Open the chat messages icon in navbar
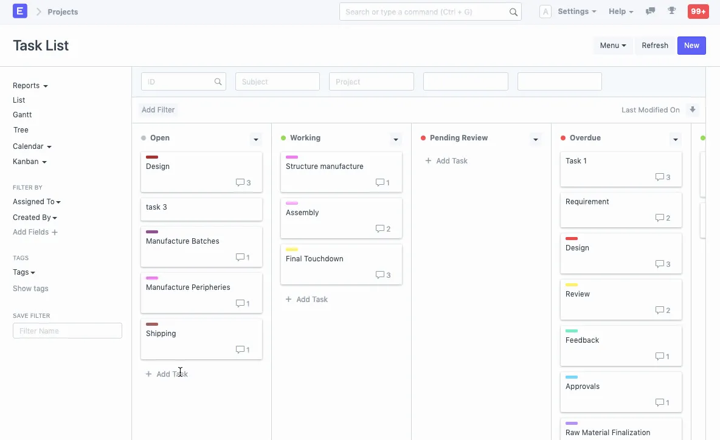This screenshot has height=440, width=720. coord(651,11)
